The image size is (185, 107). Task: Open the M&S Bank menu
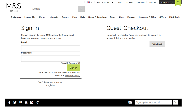coord(174,17)
